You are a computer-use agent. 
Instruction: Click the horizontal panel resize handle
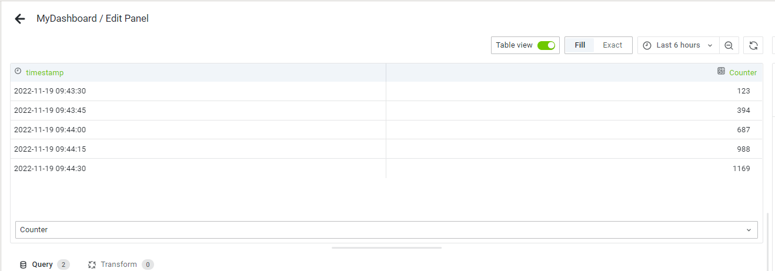(386, 248)
